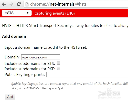Open the HSTS view selector dropdown
The width and height of the screenshot is (128, 102).
click(x=17, y=13)
